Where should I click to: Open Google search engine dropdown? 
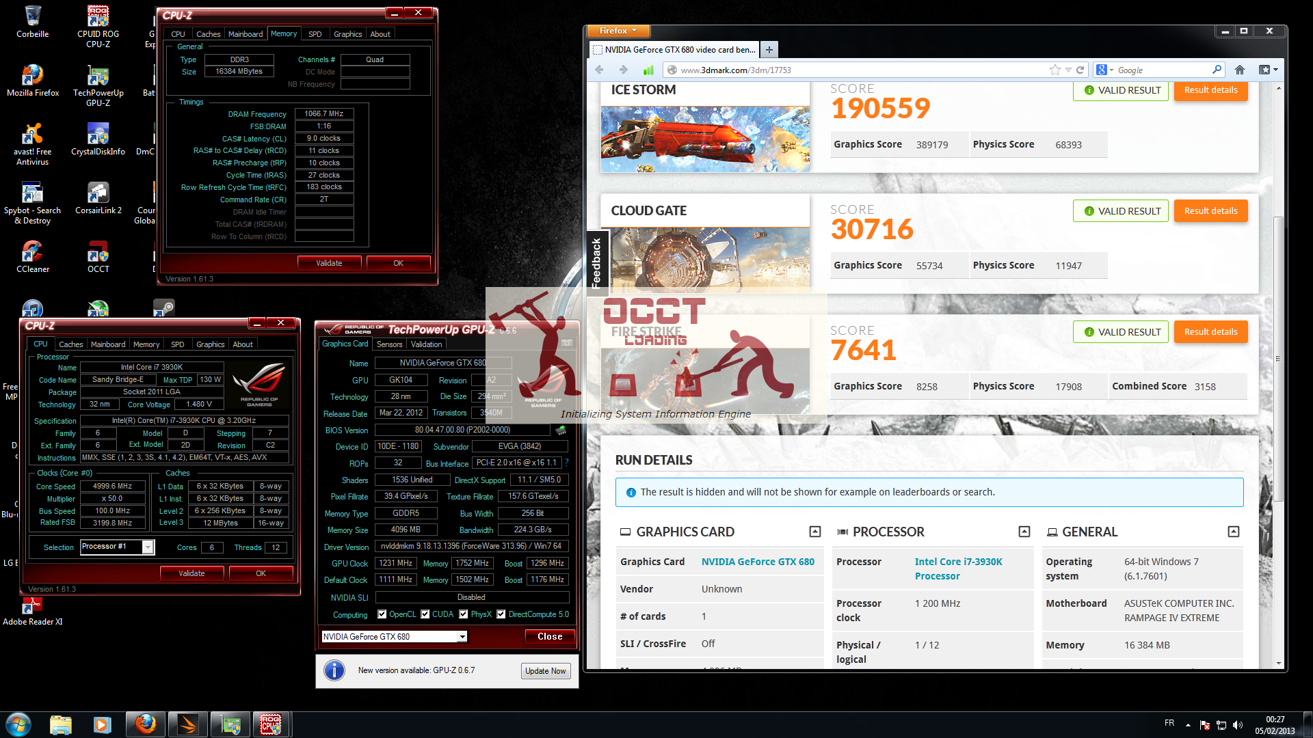[1105, 70]
